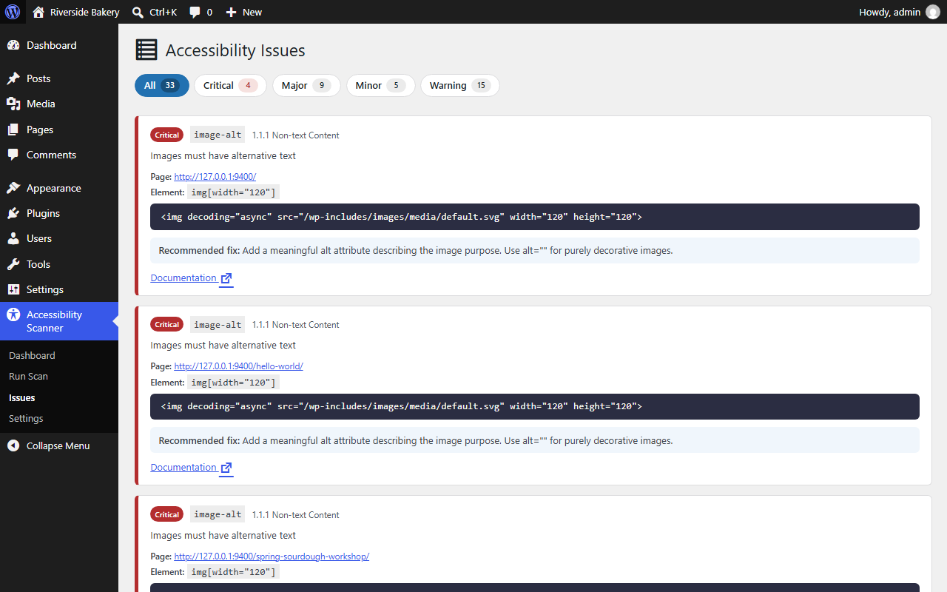The image size is (947, 592).
Task: Click the Collapse Menu arrow icon
Action: (13, 445)
